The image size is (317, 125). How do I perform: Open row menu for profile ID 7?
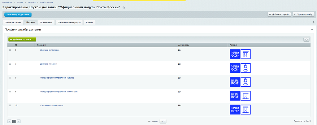pyautogui.click(x=10, y=64)
